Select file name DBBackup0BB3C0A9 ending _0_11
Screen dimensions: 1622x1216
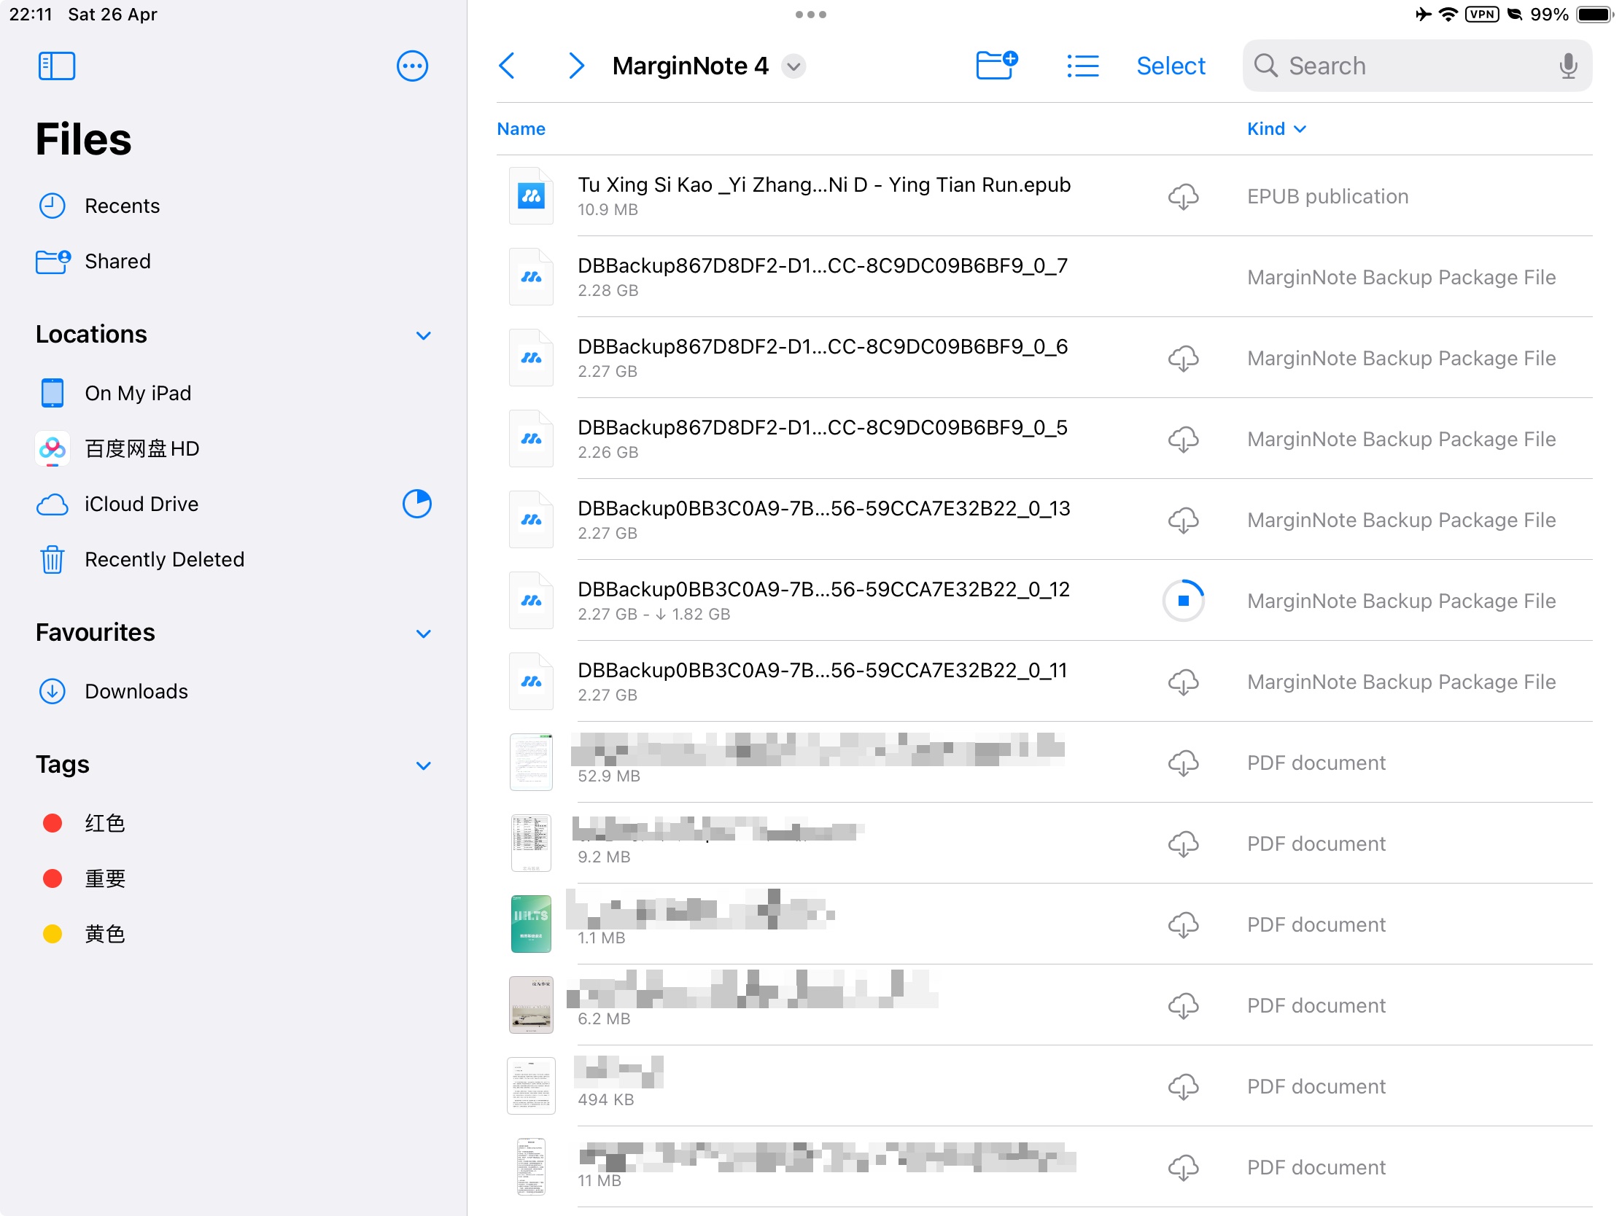point(822,671)
